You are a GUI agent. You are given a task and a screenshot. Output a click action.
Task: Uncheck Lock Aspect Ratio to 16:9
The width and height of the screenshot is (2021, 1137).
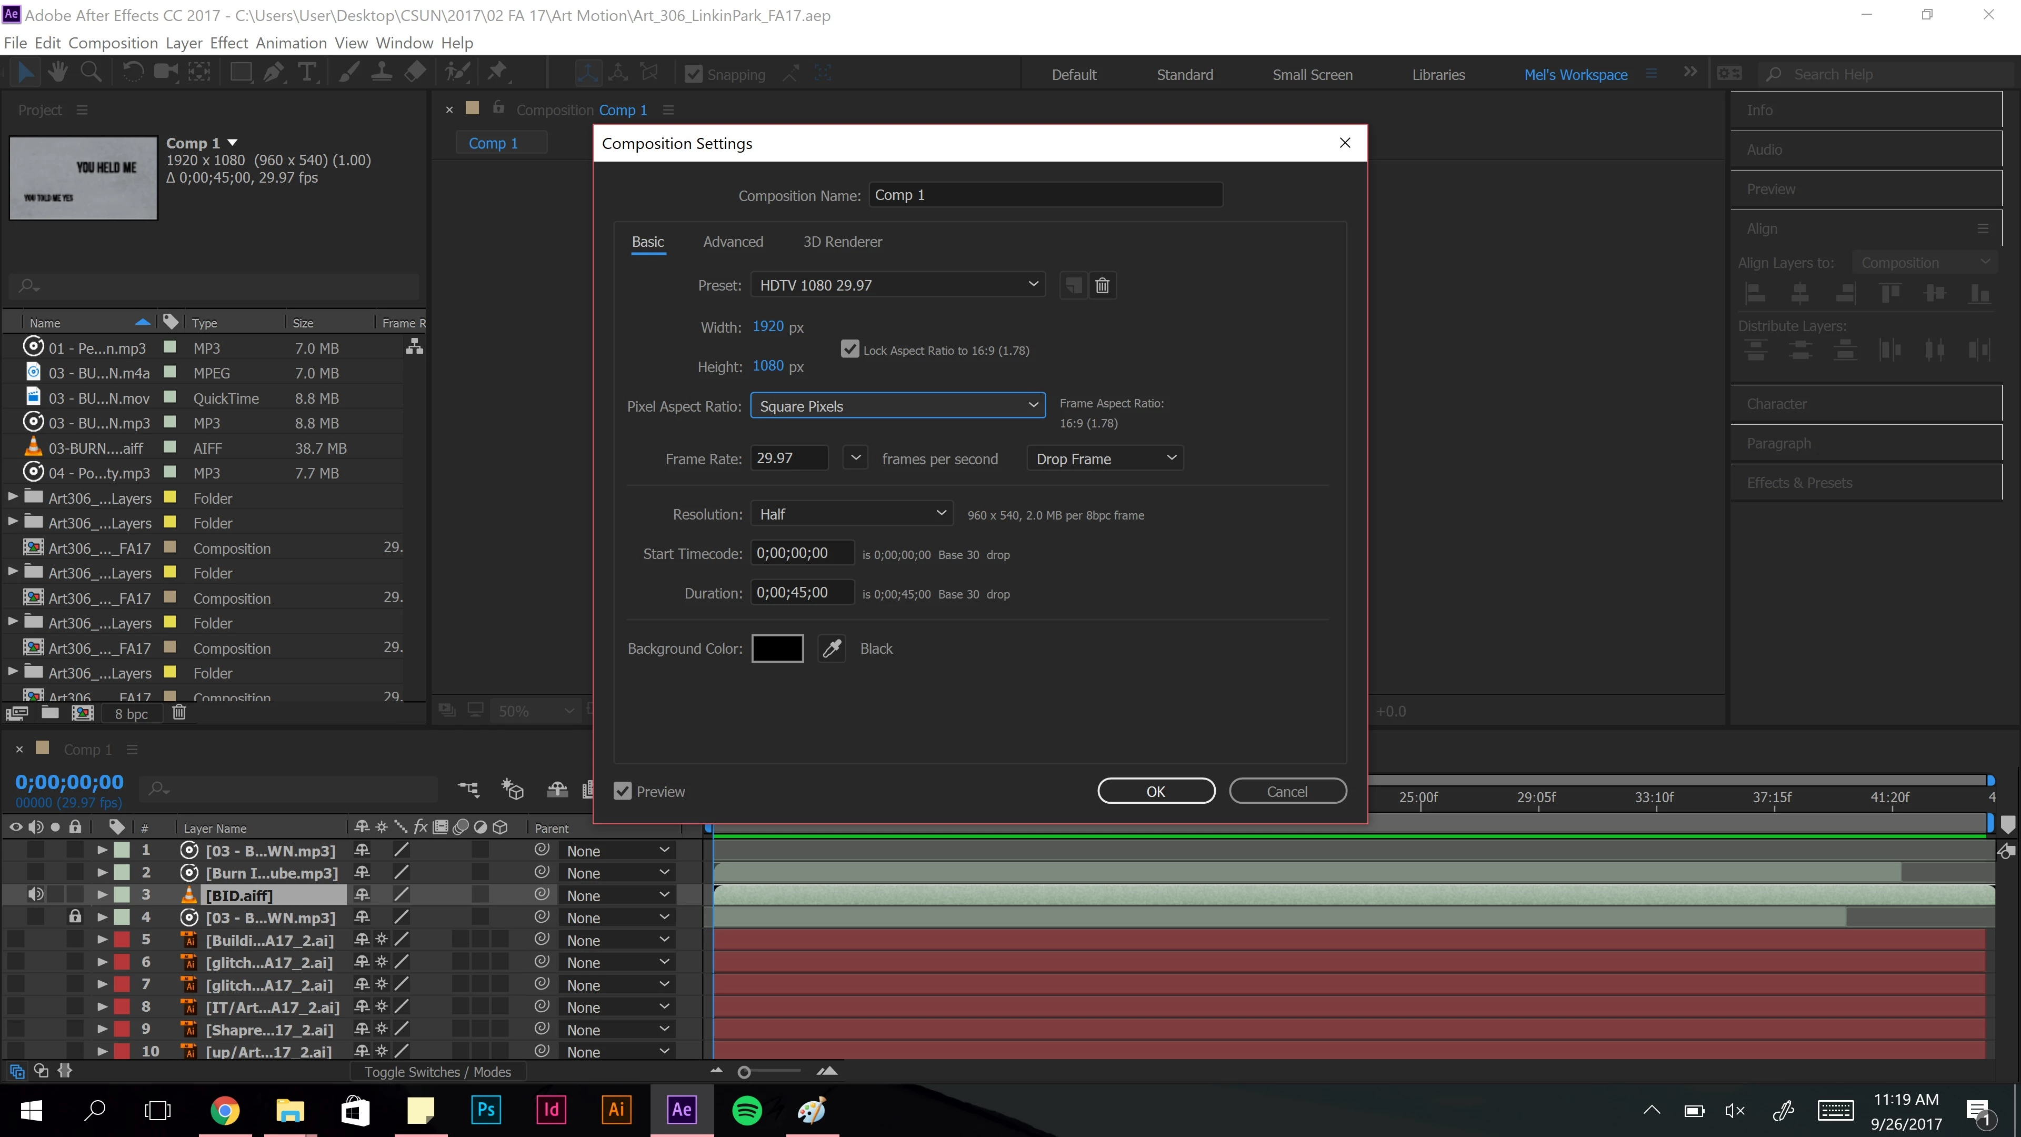tap(849, 349)
